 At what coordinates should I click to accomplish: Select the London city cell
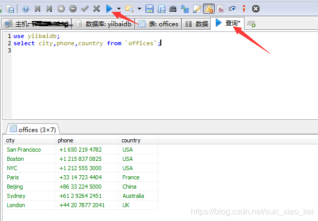(29, 205)
